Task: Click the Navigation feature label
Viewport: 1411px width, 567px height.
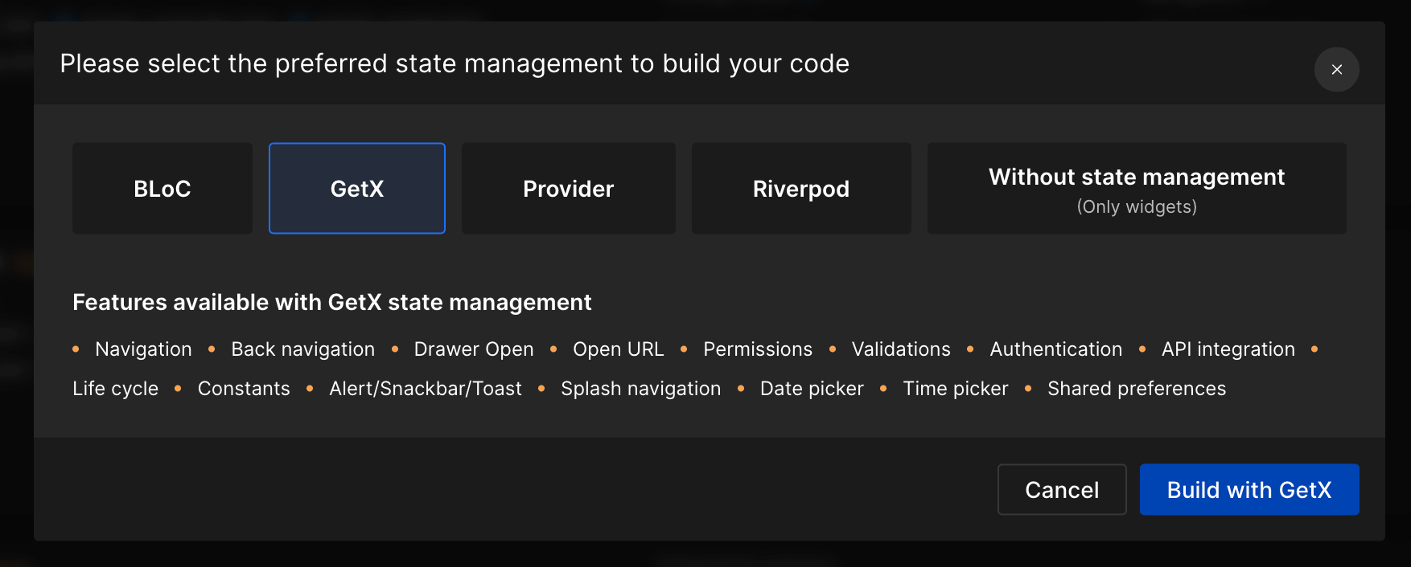Action: pos(143,349)
